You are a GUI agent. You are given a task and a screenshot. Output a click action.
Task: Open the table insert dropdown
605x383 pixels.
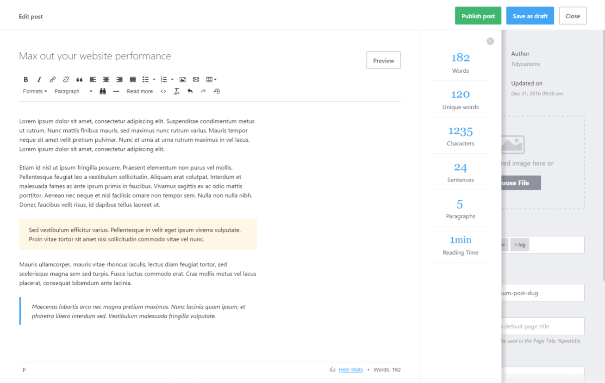pos(211,80)
